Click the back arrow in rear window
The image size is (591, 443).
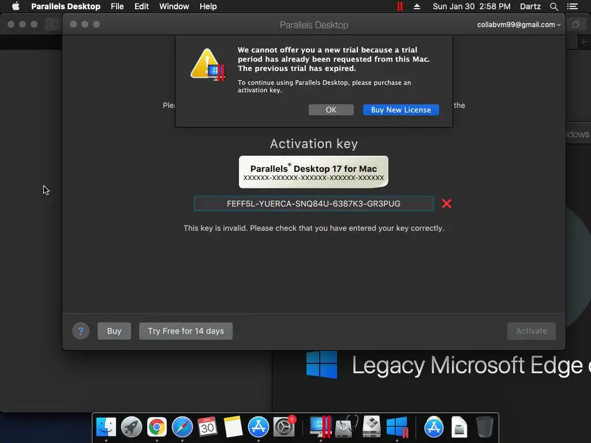[53, 24]
